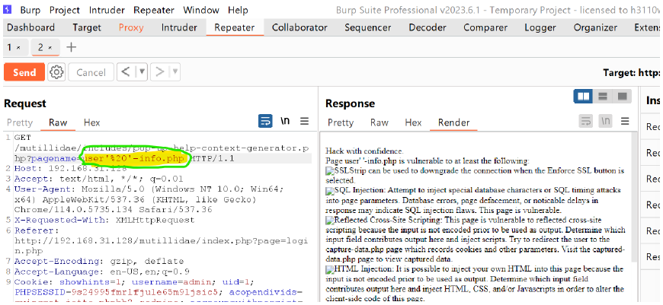Screen dimensions: 663x305
Task: Open the Intruder menu in menu bar
Action: (x=106, y=10)
